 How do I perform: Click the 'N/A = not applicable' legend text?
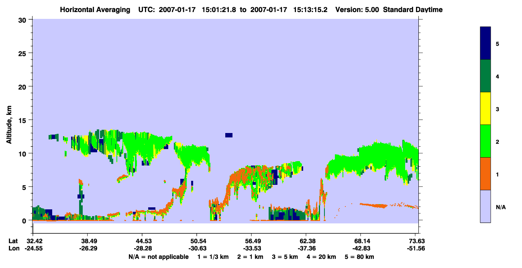(x=159, y=257)
